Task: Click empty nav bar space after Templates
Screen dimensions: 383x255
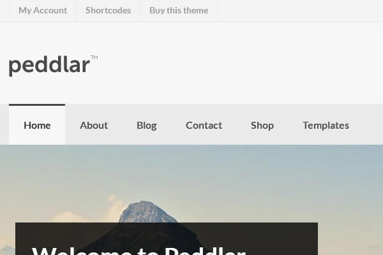Action: pyautogui.click(x=366, y=124)
